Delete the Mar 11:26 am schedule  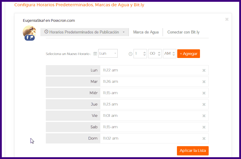tap(204, 82)
